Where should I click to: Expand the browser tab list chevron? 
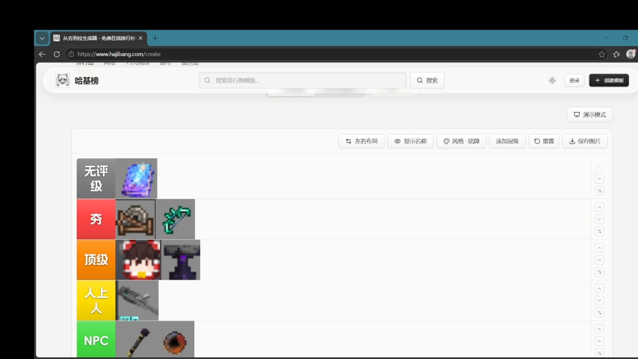(x=42, y=38)
